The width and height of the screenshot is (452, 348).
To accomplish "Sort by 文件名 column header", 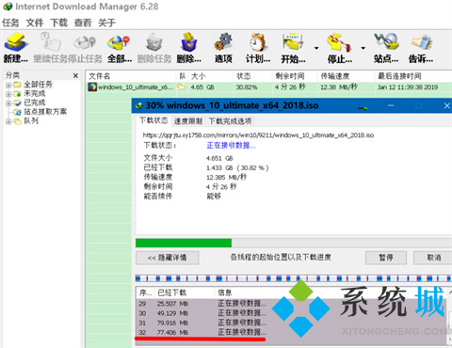I will 131,76.
